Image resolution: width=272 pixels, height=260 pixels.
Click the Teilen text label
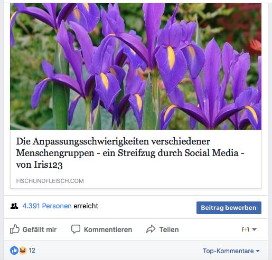(x=169, y=229)
